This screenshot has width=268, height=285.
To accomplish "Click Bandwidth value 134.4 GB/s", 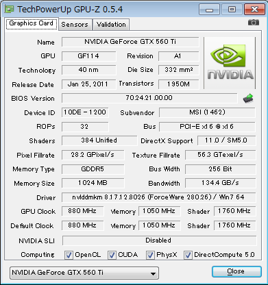I will click(220, 183).
